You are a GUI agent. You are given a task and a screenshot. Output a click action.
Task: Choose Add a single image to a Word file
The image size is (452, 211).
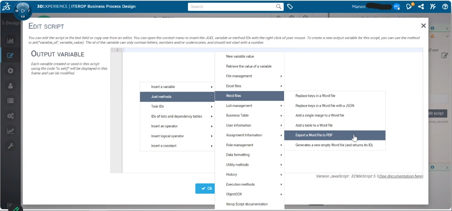[x=335, y=116]
